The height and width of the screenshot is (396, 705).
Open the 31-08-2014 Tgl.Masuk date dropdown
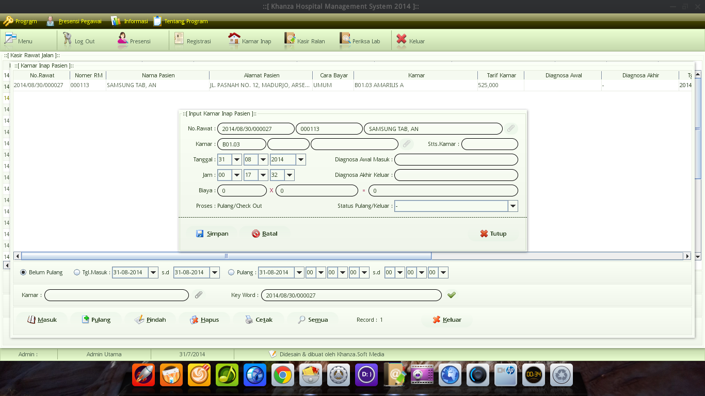[x=153, y=272]
